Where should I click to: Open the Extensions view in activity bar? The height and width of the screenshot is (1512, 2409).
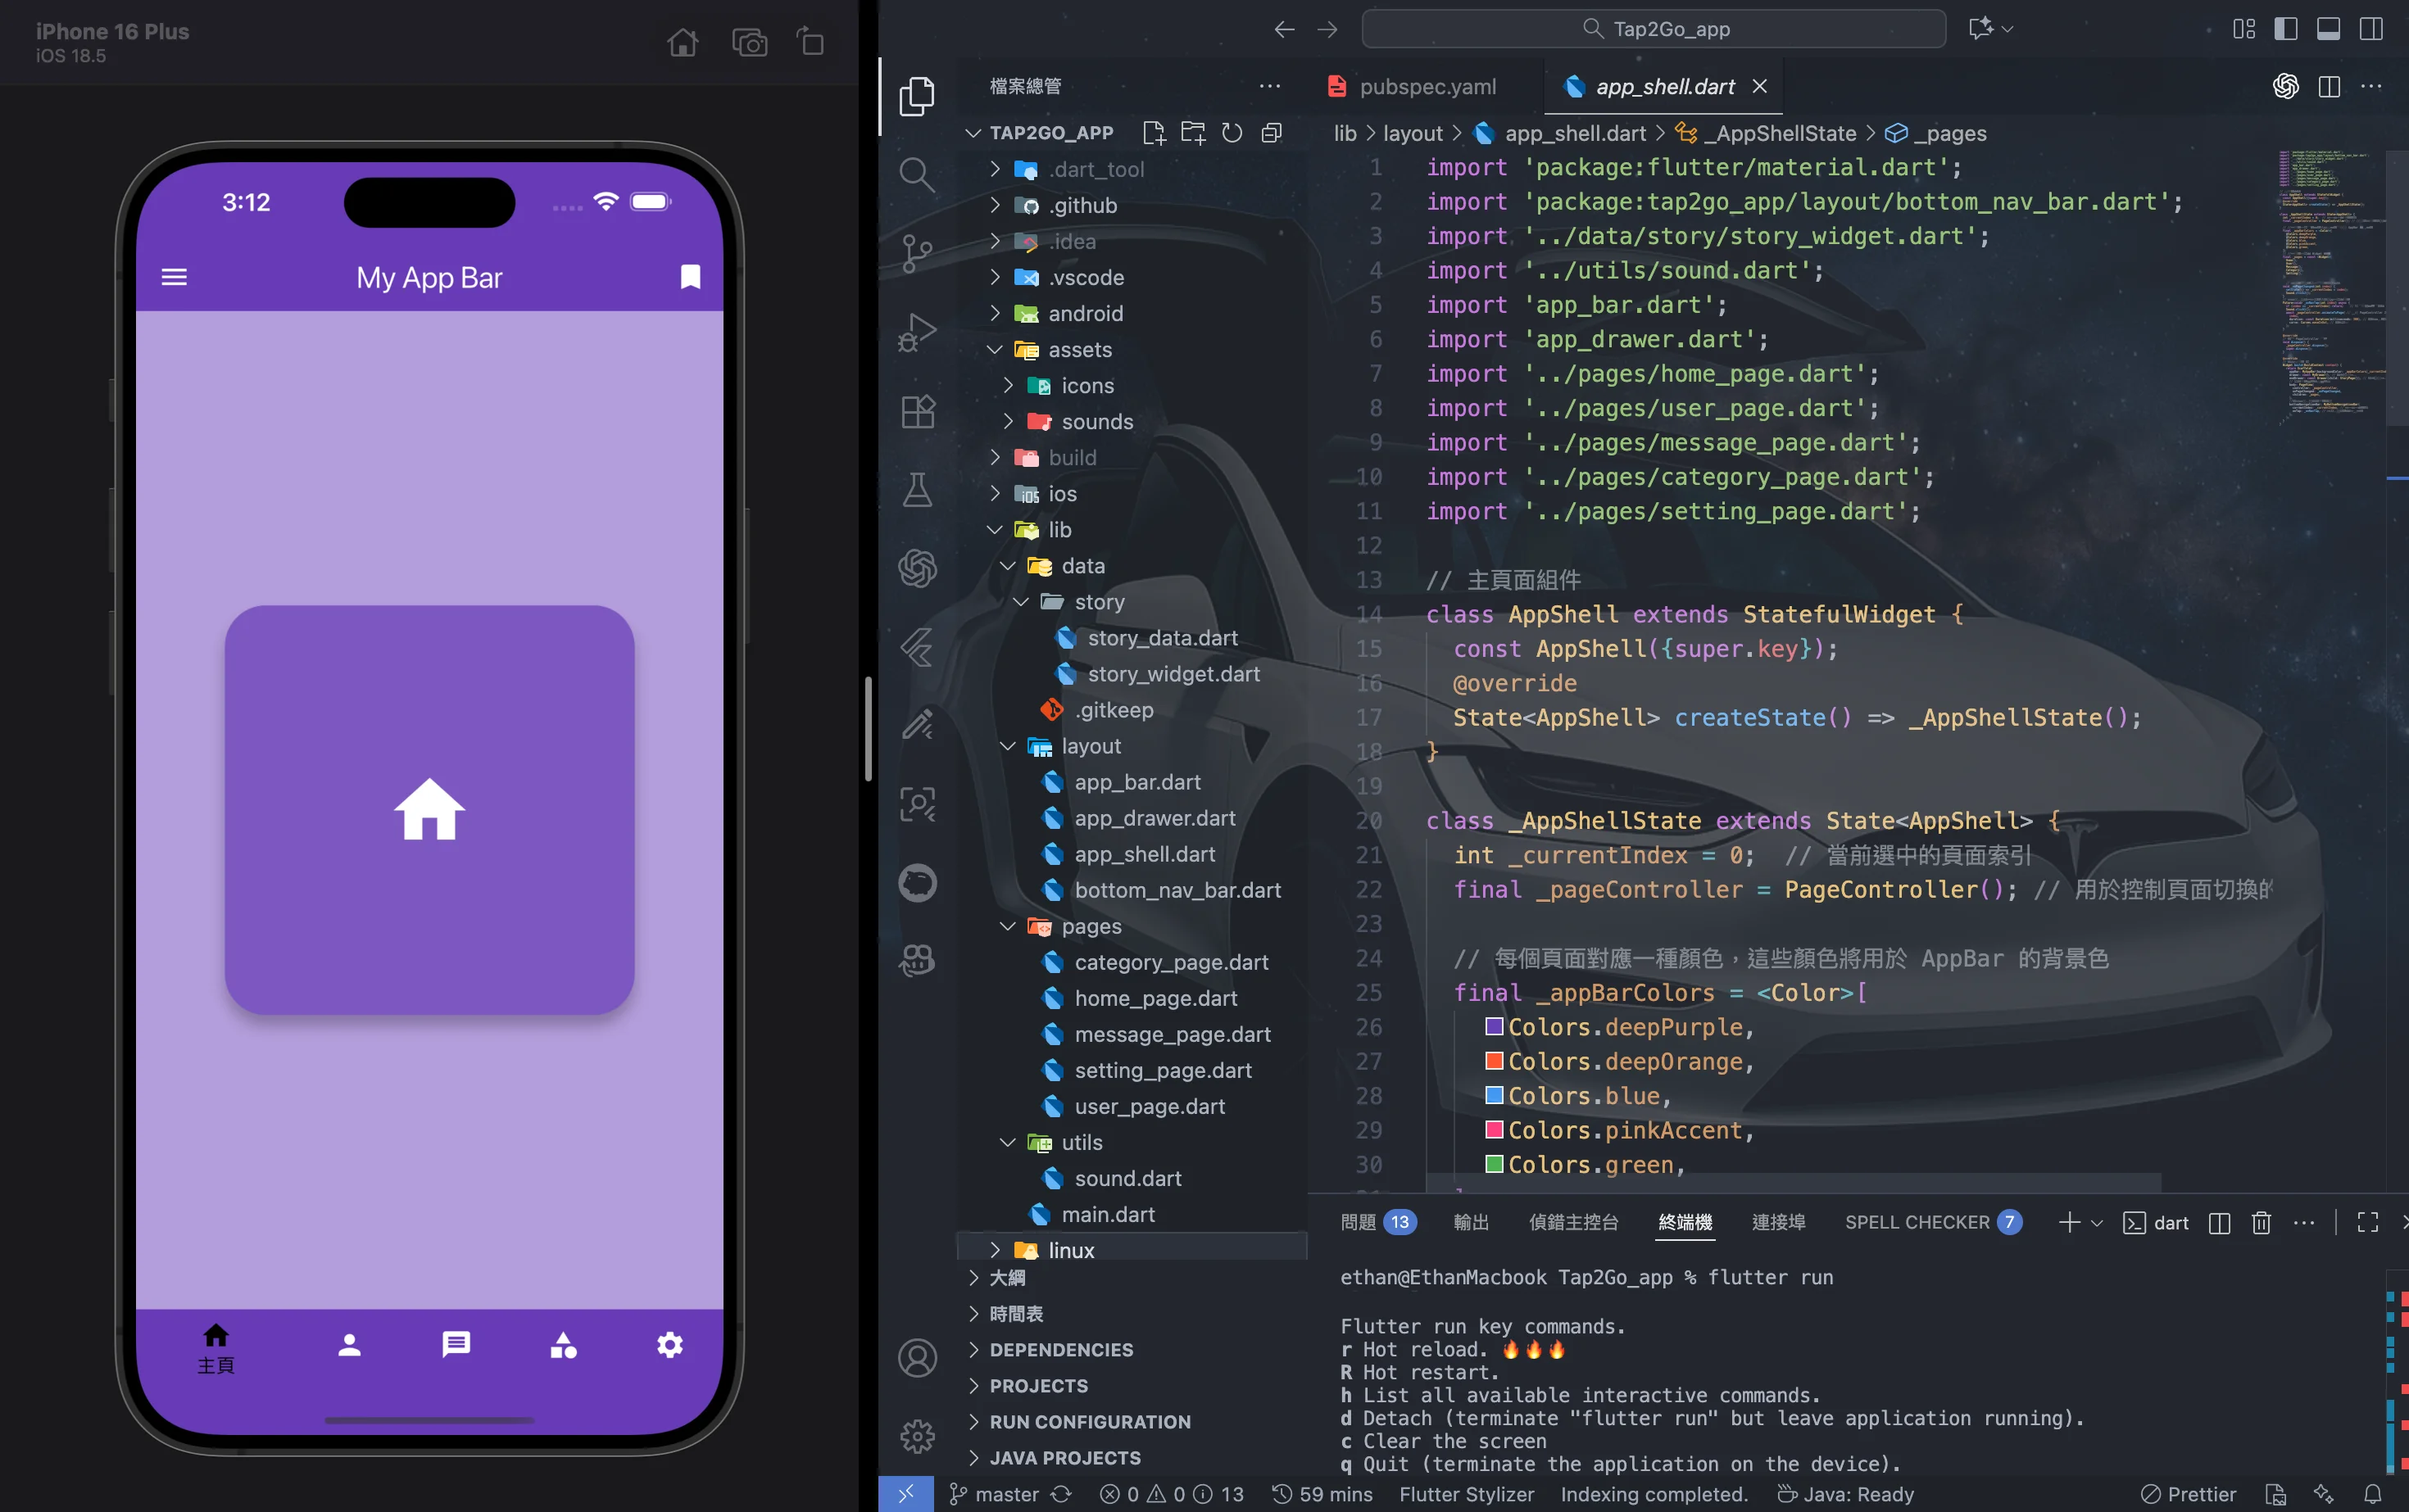tap(916, 410)
